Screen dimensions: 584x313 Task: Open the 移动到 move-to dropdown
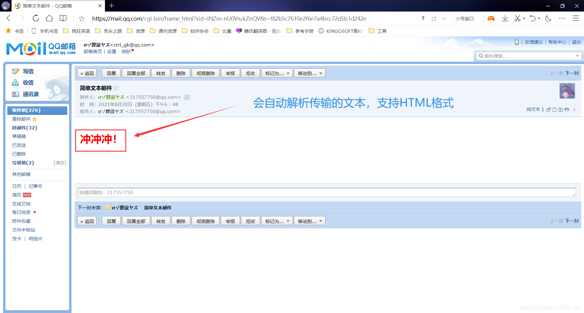pyautogui.click(x=309, y=73)
